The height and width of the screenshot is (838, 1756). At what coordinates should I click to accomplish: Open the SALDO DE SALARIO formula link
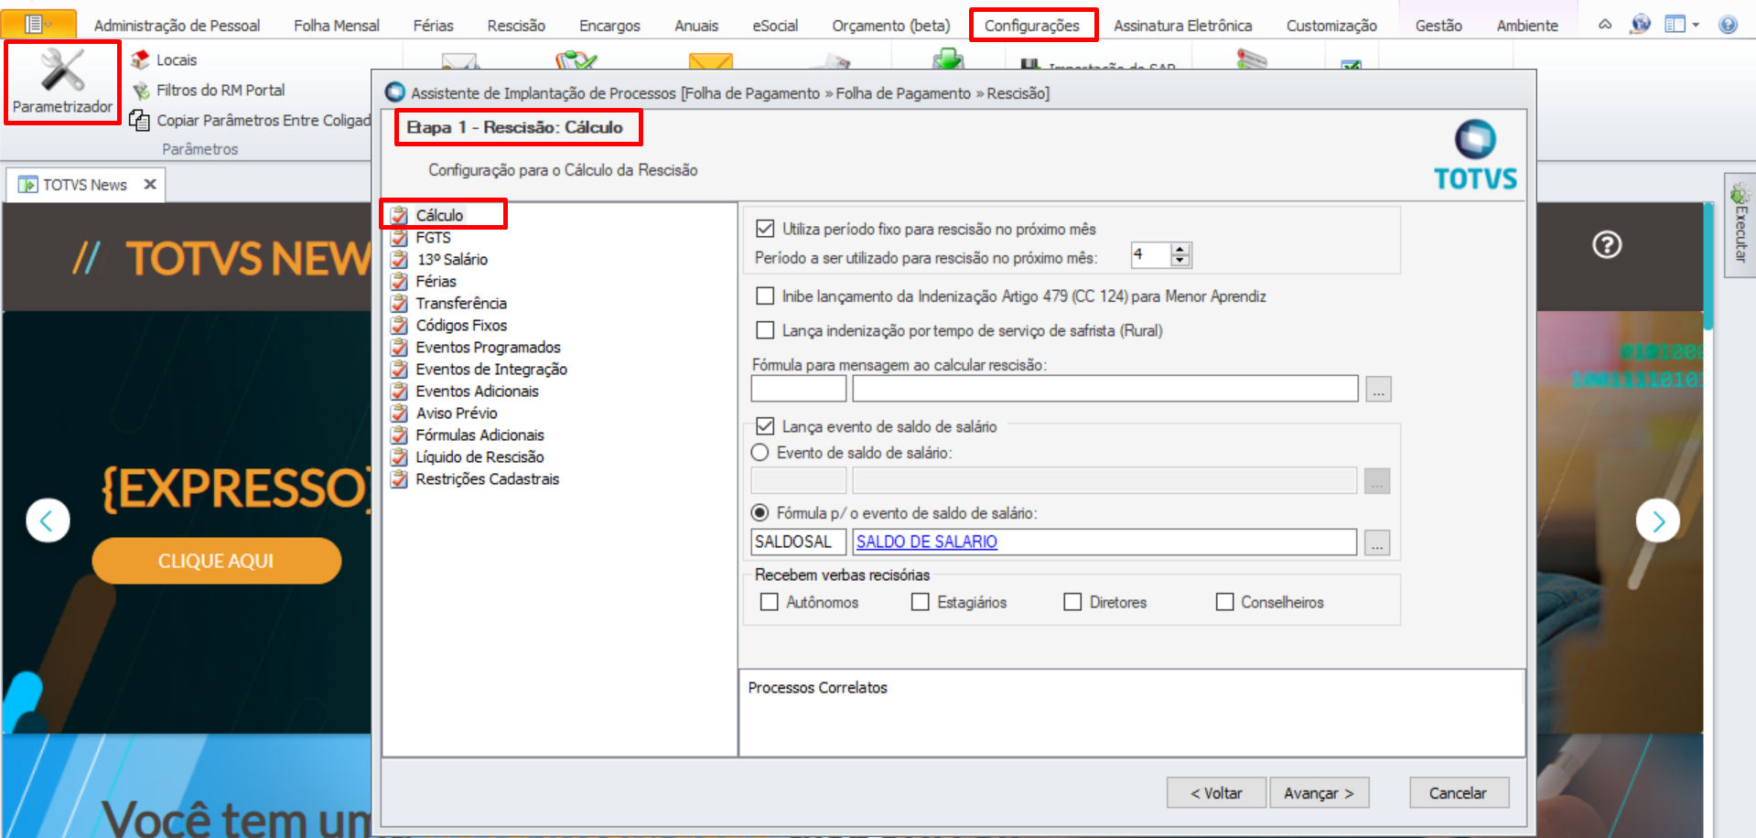[x=927, y=542]
